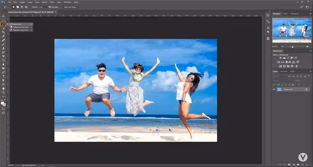
Task: Click the foreground color swatch
Action: (x=3, y=103)
